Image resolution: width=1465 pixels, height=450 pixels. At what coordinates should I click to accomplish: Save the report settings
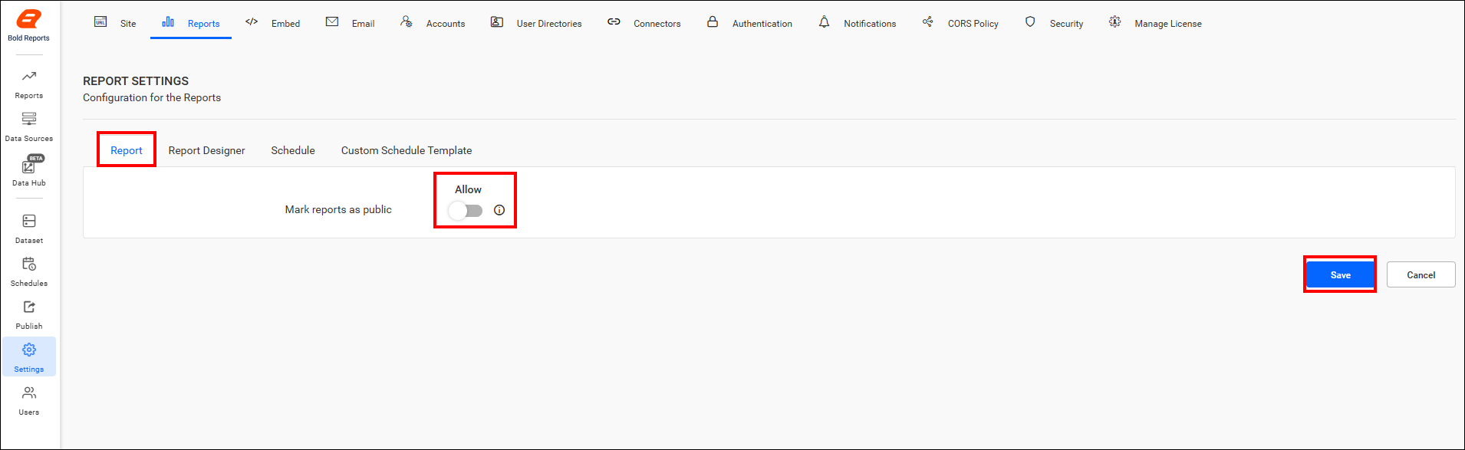(1341, 274)
